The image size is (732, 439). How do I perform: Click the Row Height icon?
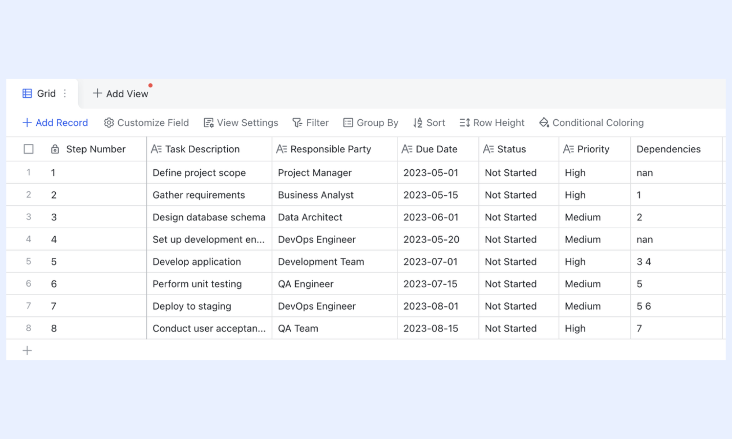click(464, 123)
